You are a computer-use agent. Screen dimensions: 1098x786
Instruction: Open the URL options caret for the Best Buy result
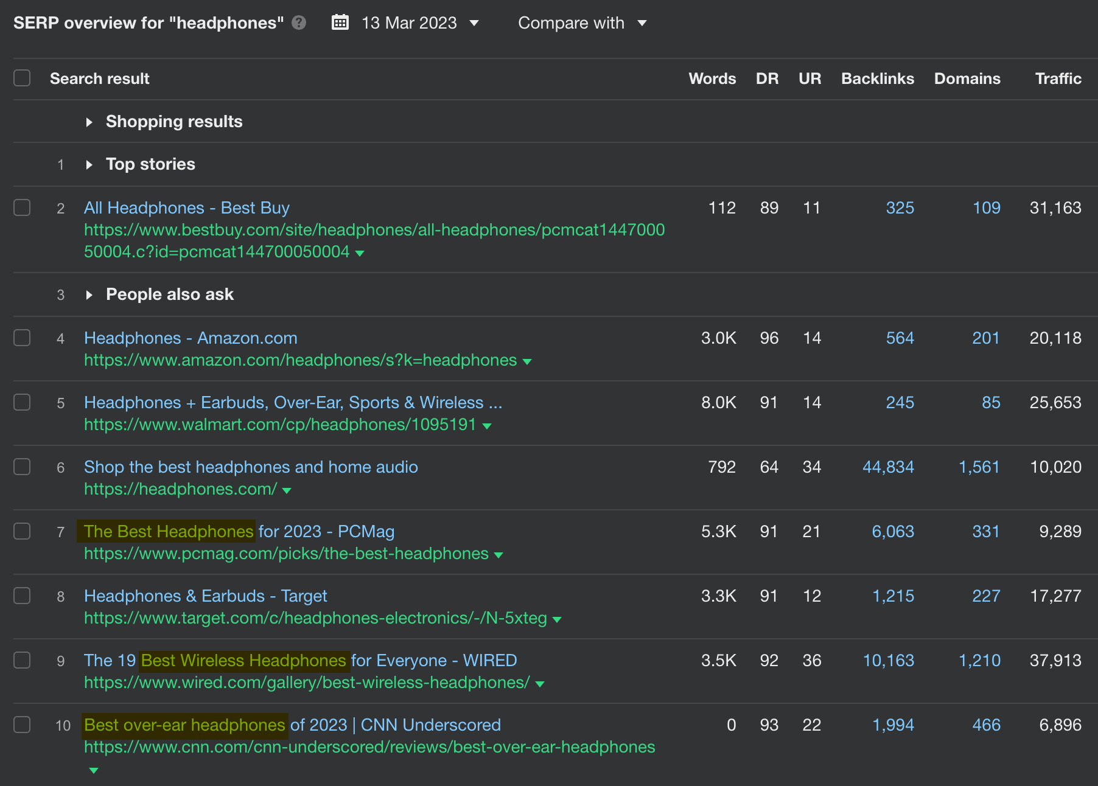pos(360,252)
